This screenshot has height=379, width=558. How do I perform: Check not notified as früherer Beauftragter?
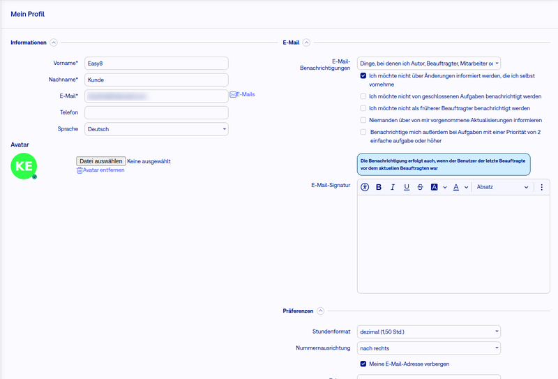coord(363,108)
